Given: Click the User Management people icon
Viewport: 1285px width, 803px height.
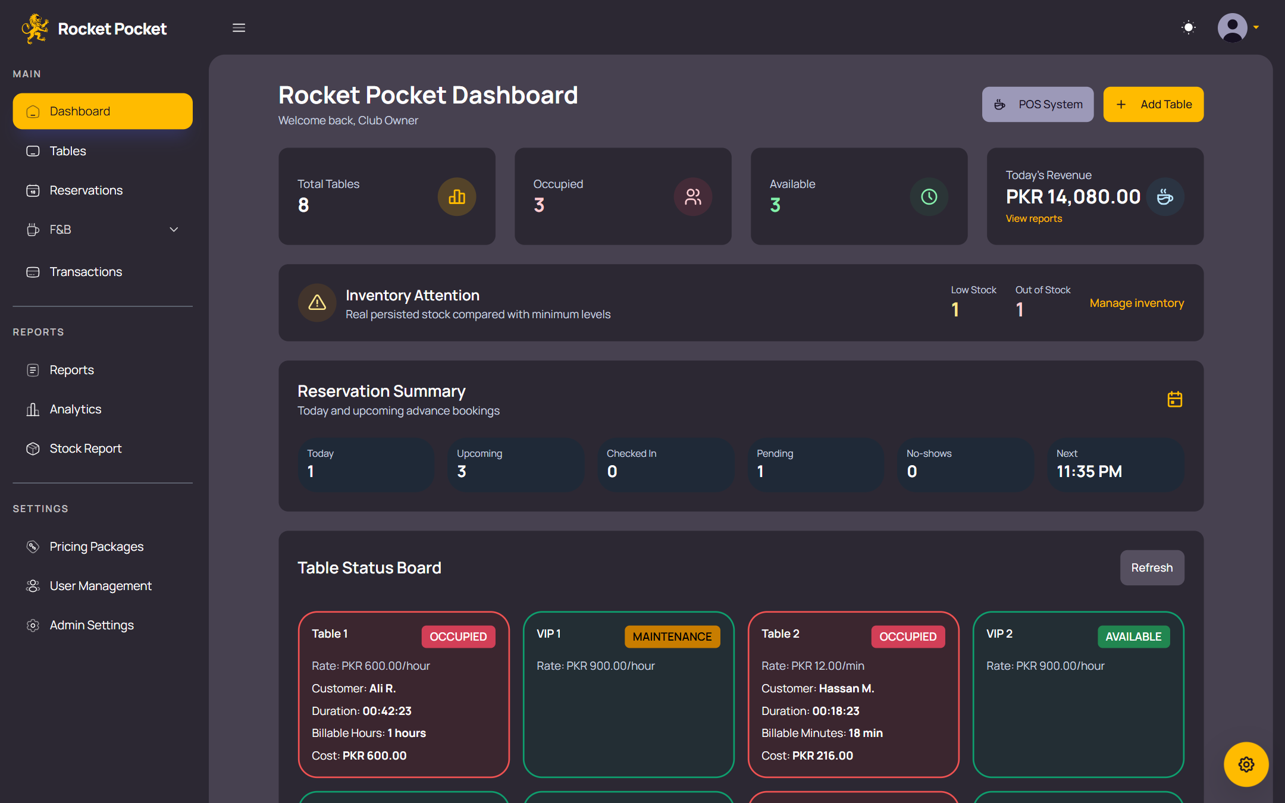Looking at the screenshot, I should pos(33,586).
